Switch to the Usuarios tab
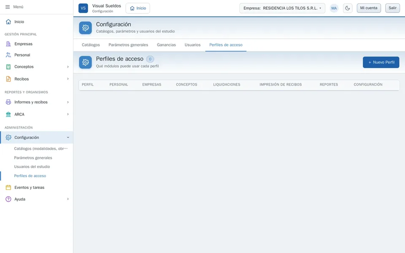The width and height of the screenshot is (405, 253). coord(192,45)
